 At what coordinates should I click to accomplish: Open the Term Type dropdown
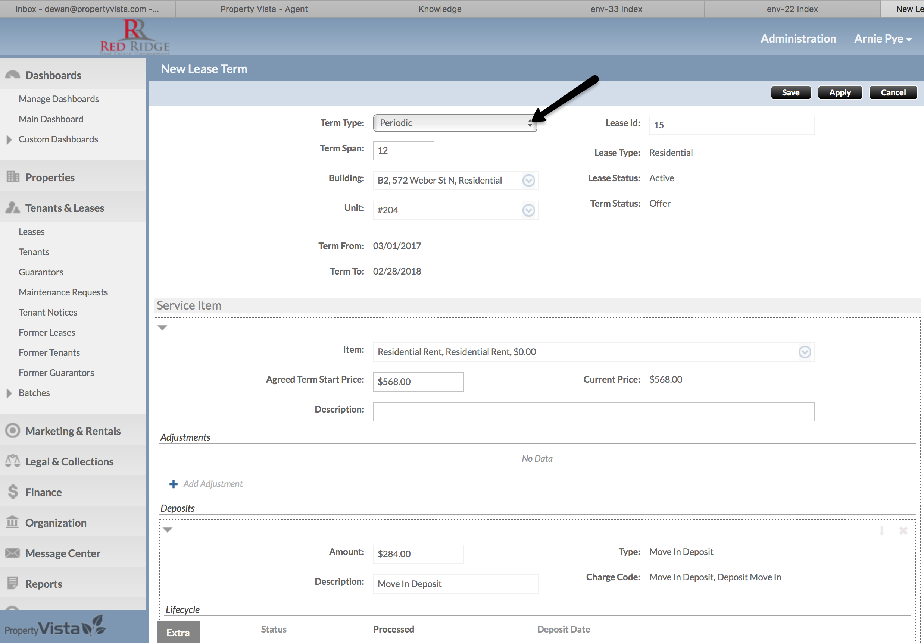point(455,123)
